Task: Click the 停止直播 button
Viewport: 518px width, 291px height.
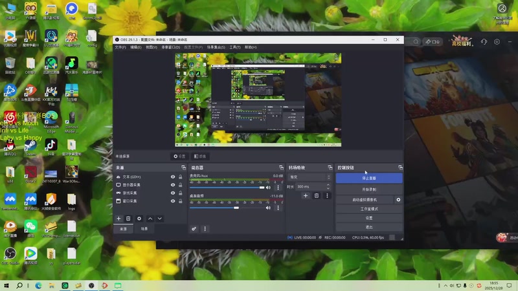Action: coord(369,178)
